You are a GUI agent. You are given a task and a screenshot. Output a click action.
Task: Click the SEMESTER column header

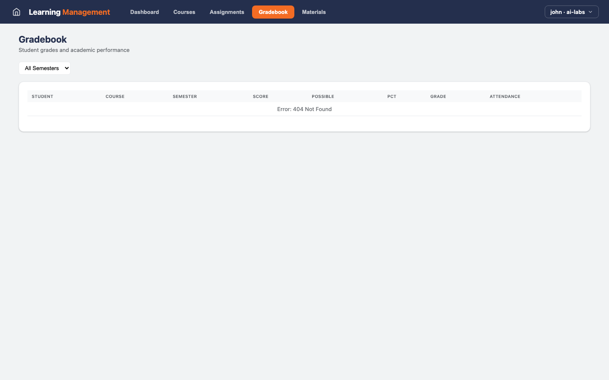(185, 96)
